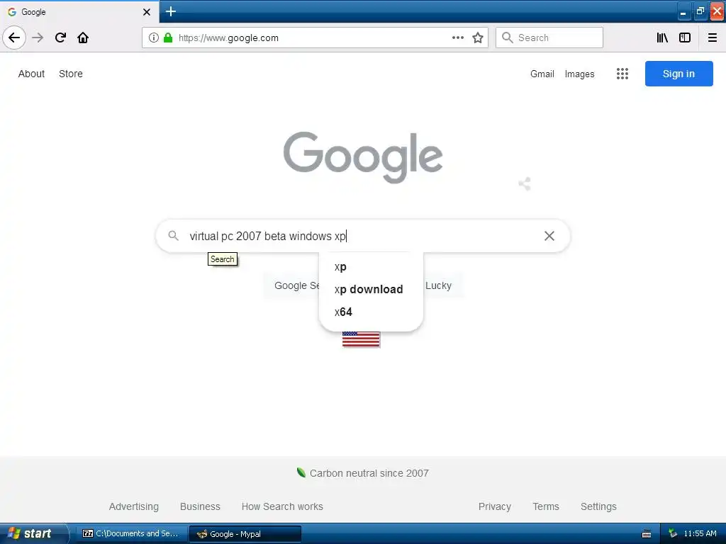Click the taskbar clock showing 11:55 AM
This screenshot has width=726, height=544.
pyautogui.click(x=700, y=533)
